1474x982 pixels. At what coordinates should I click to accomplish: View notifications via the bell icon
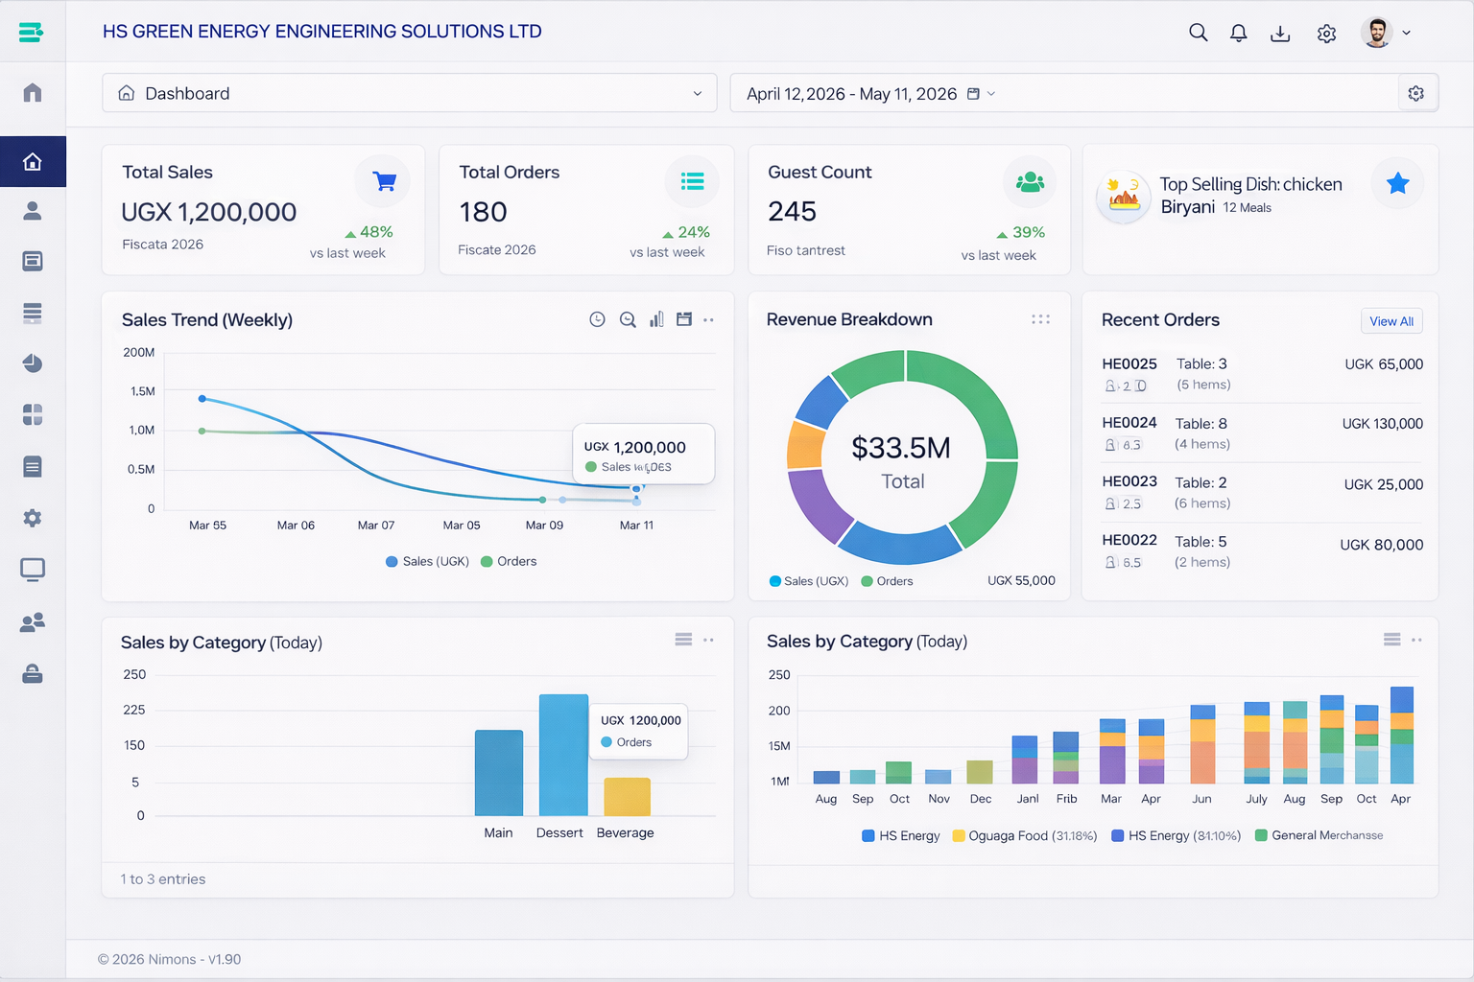(1238, 32)
